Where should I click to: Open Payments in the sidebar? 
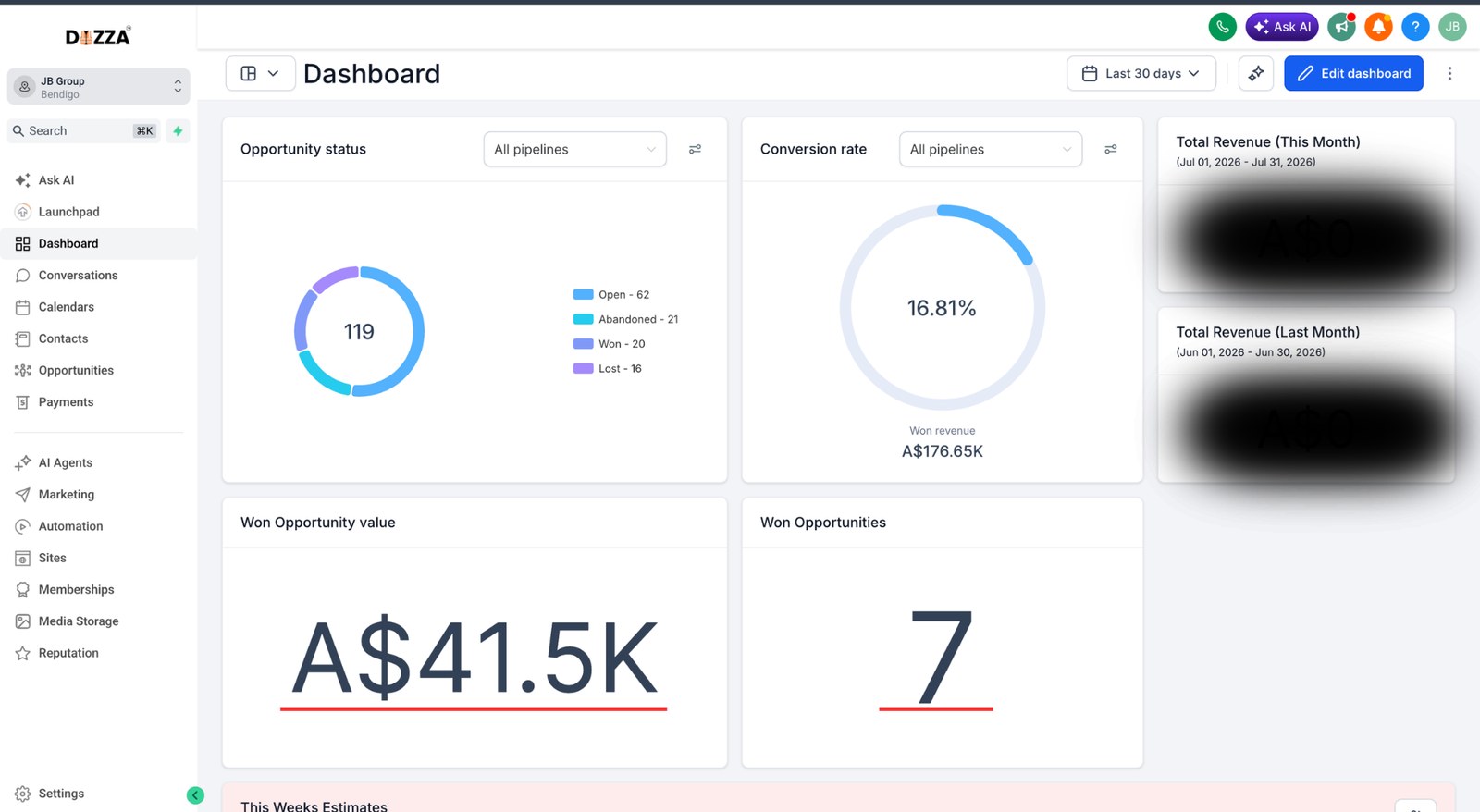coord(99,402)
